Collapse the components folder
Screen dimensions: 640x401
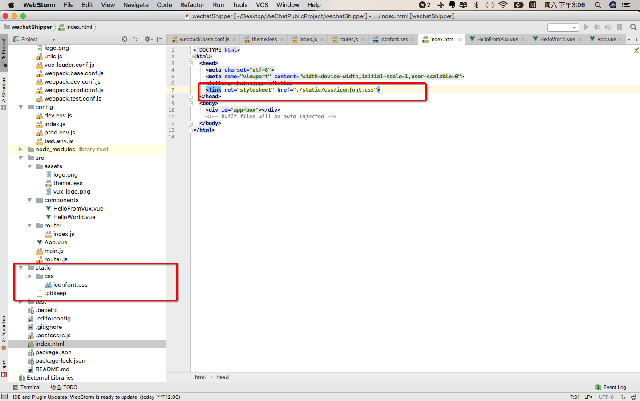point(29,200)
